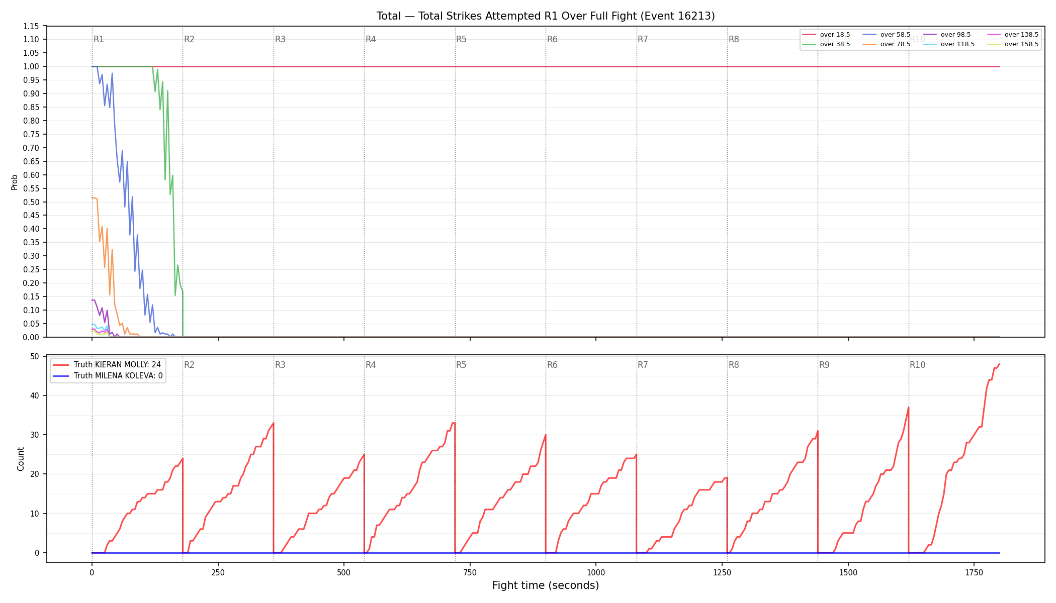Click the 20 tick on the Count axis

pyautogui.click(x=35, y=474)
